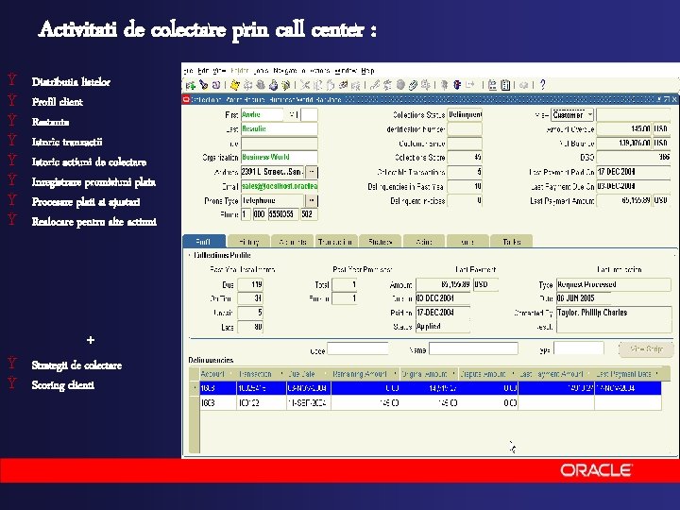
Task: Click the payment Status field Applied
Action: pos(443,327)
